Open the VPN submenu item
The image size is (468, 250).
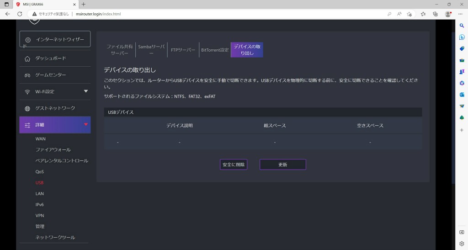40,215
